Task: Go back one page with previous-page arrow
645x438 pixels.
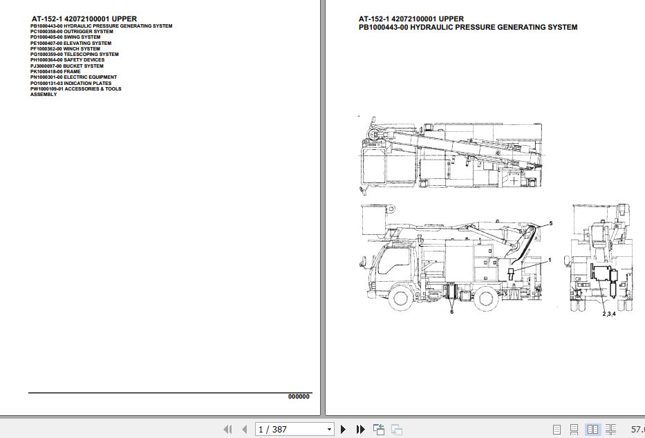Action: [x=243, y=429]
